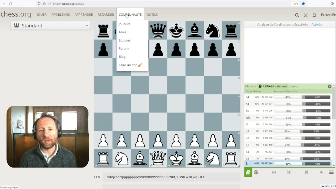Select the white knight on g1
The image size is (336, 189).
point(213,158)
